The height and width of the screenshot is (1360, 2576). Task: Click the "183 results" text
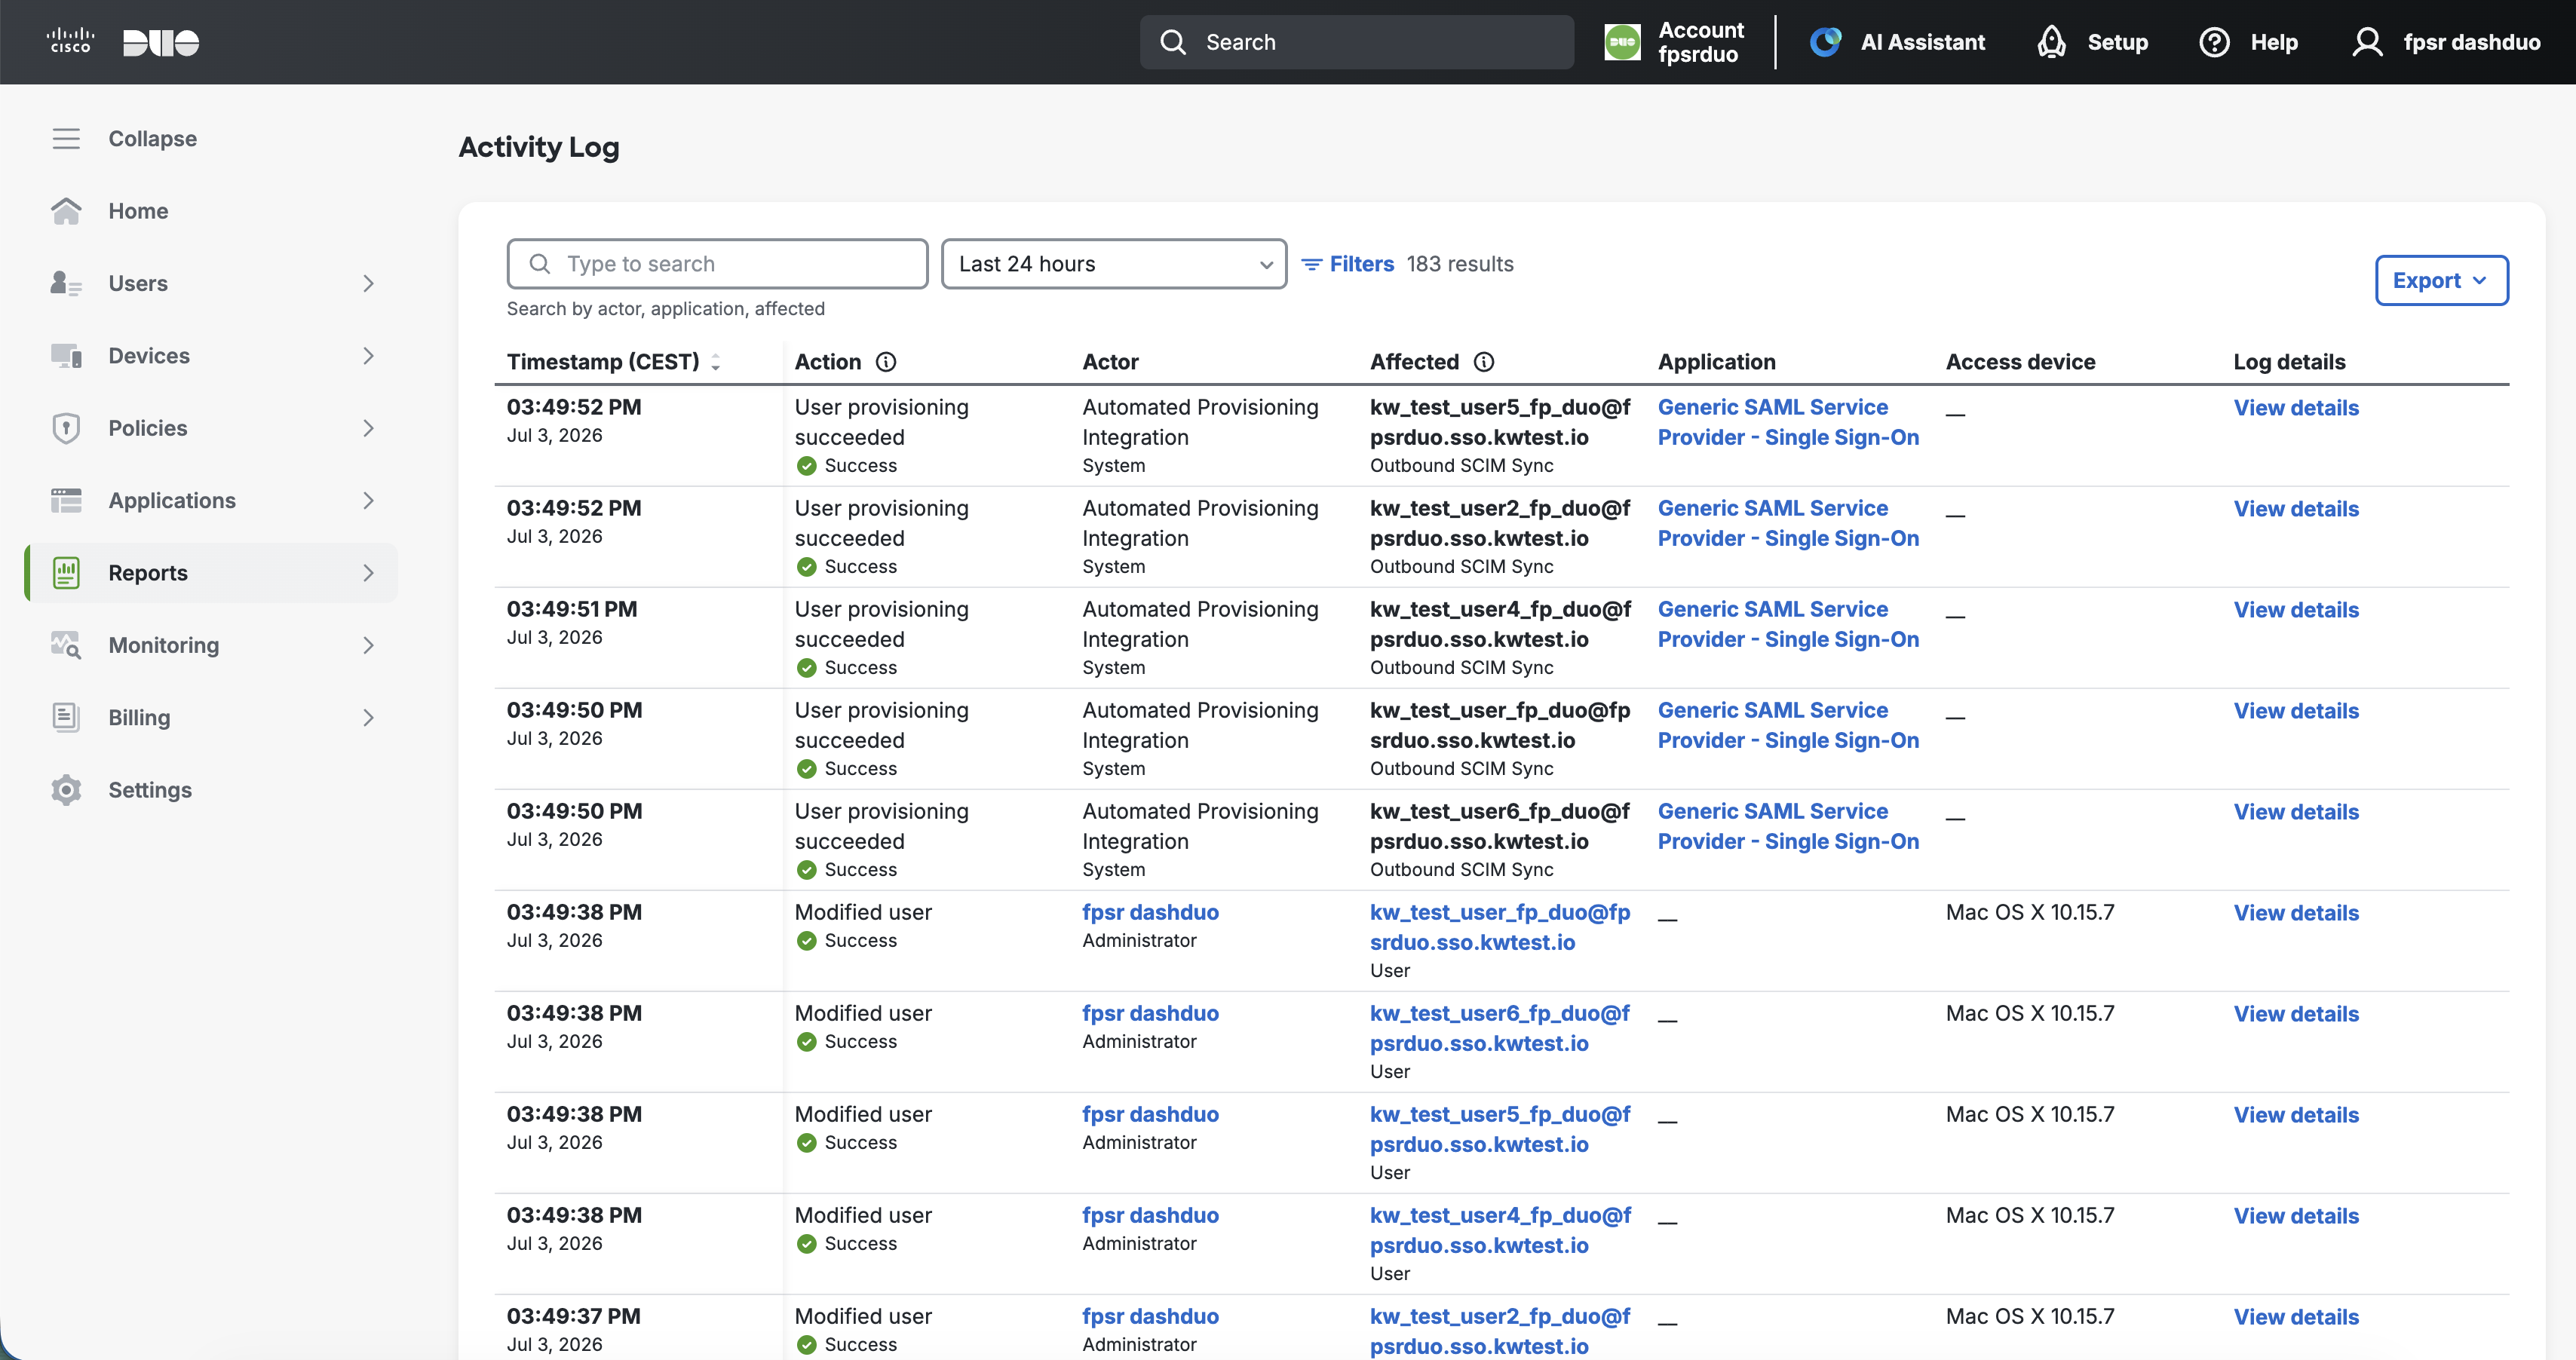click(x=1460, y=264)
